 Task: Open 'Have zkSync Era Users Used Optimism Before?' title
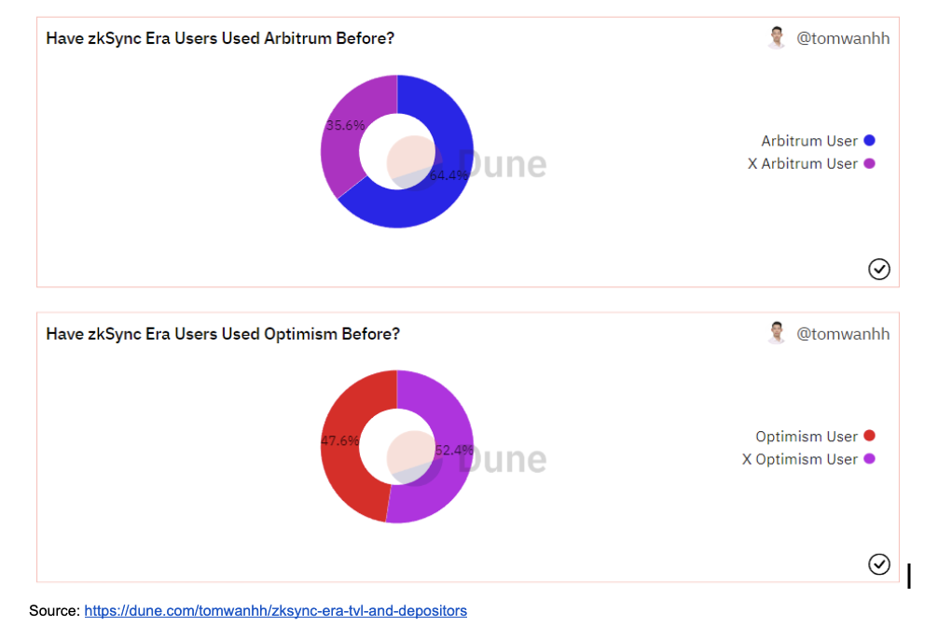pos(223,333)
